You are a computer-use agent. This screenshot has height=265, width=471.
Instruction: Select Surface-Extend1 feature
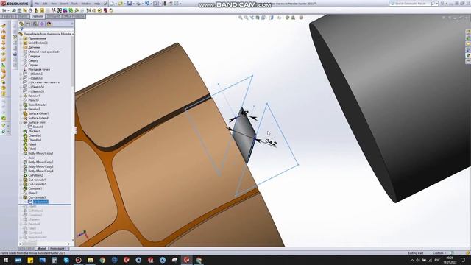[39, 118]
